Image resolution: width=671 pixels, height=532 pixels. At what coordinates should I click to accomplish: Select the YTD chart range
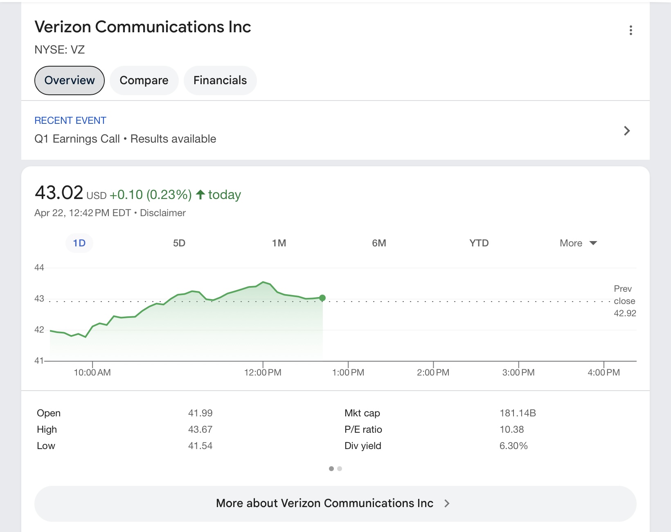(479, 243)
